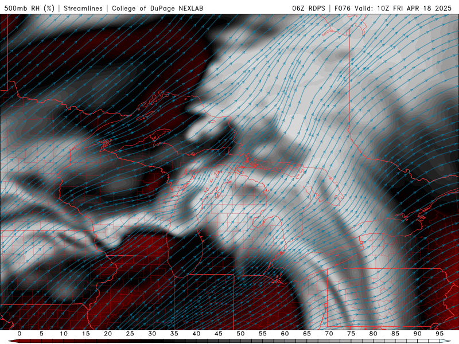Click the "30" label on the RH color scale

[x=152, y=334]
